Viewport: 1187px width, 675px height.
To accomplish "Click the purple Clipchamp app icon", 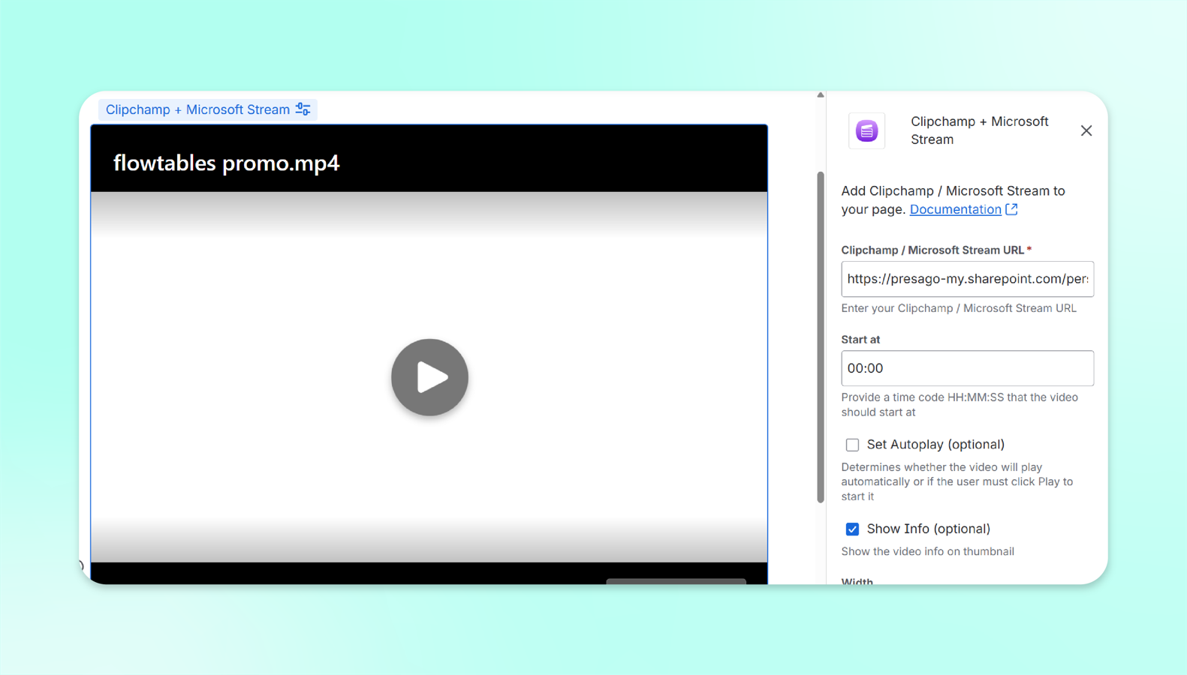I will click(x=867, y=130).
